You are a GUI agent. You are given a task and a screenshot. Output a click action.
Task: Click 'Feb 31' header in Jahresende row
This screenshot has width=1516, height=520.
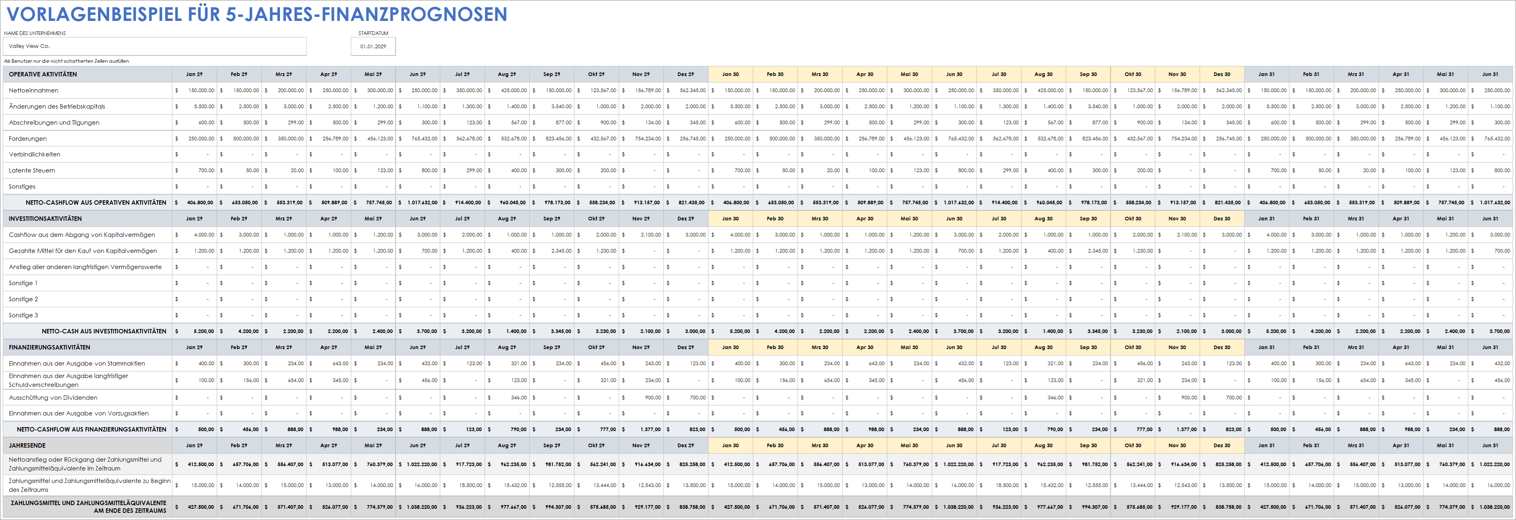click(x=1312, y=445)
